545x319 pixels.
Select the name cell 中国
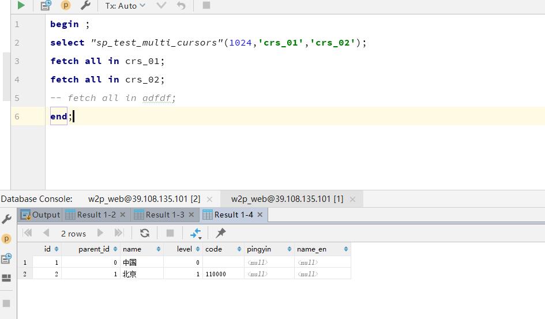tap(141, 262)
